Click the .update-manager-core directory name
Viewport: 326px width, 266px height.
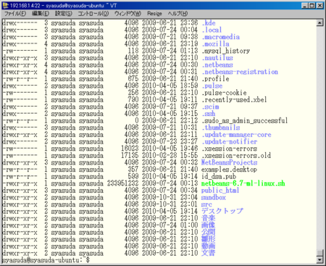[x=236, y=135]
